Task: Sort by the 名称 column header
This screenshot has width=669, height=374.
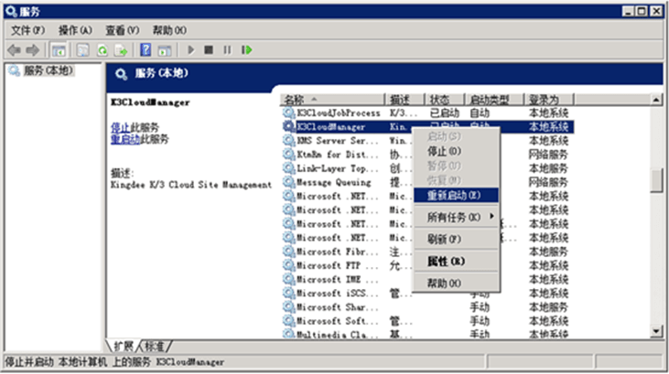Action: 332,100
